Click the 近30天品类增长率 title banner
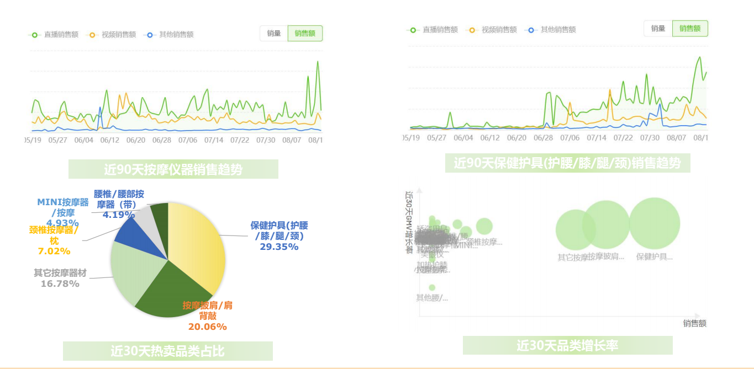Image resolution: width=754 pixels, height=369 pixels. click(567, 345)
